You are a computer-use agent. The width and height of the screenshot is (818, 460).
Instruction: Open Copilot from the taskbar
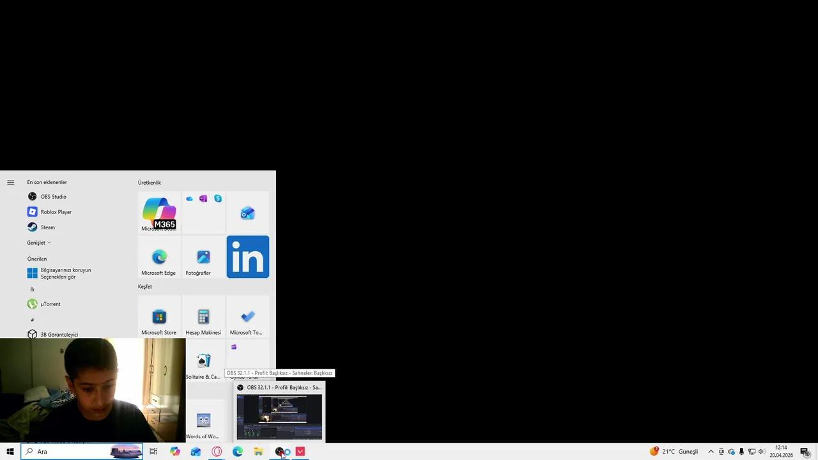click(x=175, y=452)
